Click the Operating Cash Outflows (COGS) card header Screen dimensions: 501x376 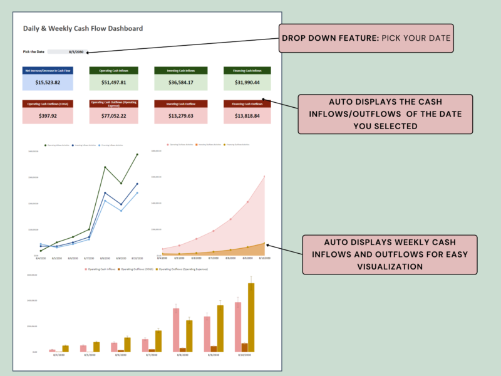click(48, 104)
